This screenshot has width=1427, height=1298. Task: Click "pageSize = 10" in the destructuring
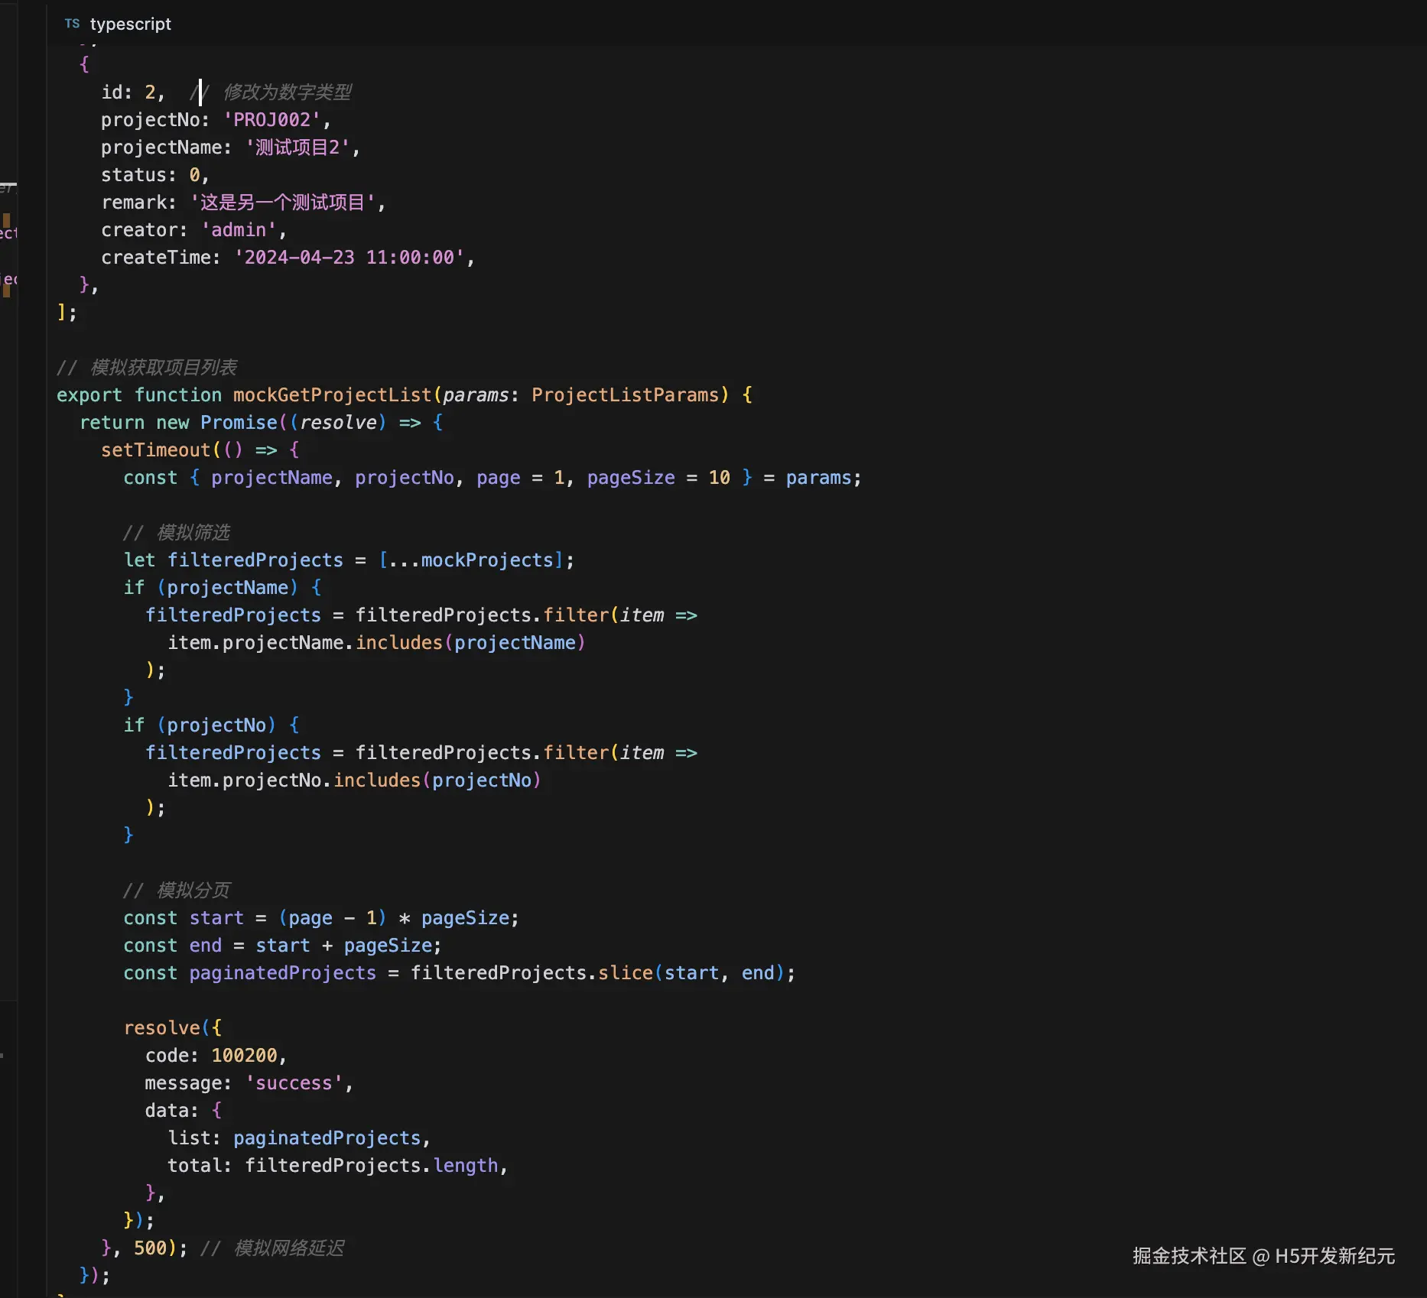tap(658, 478)
